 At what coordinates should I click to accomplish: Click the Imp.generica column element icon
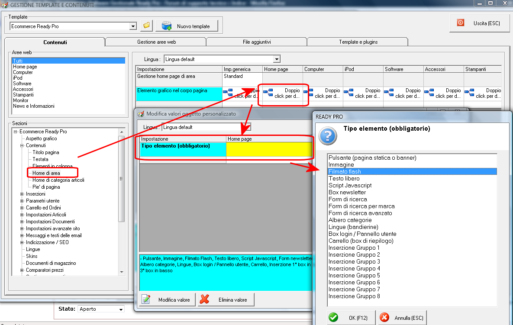[228, 93]
